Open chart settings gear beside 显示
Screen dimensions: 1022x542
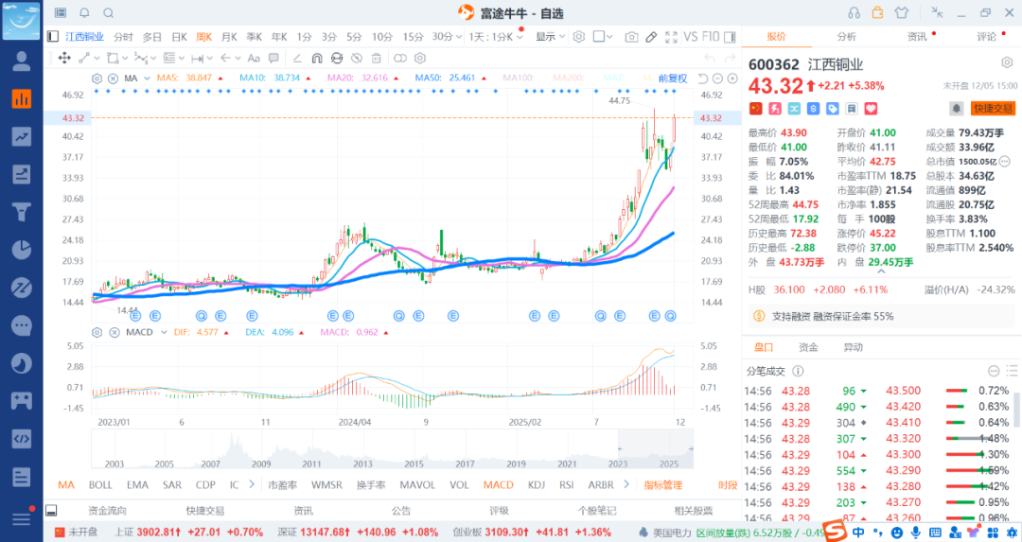(579, 37)
